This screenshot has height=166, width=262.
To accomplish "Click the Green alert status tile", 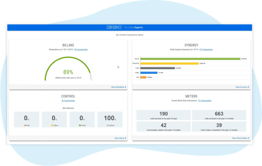I will (82, 120).
